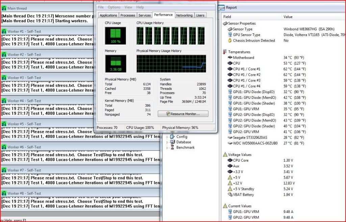Expand the Config tree node
Image resolution: width=346 pixels, height=222 pixels.
click(x=167, y=137)
